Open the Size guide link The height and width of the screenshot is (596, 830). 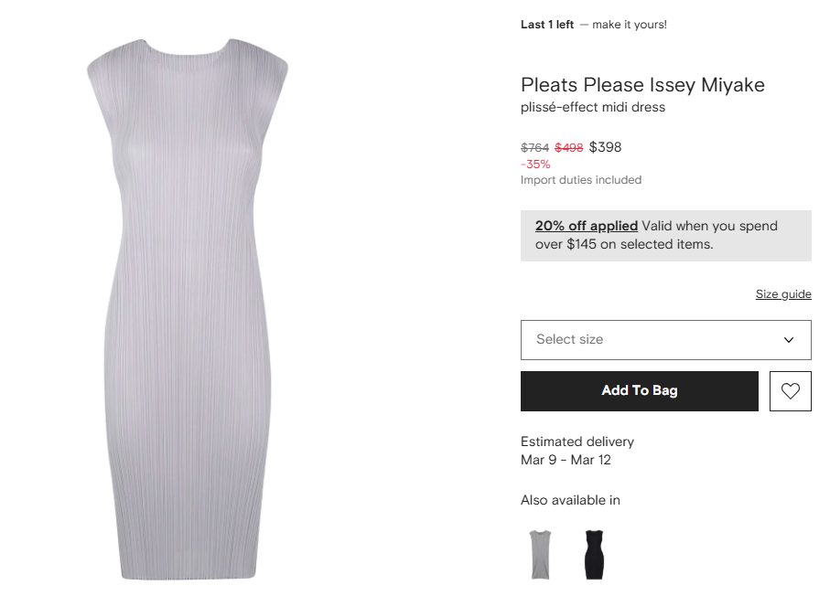click(x=783, y=294)
